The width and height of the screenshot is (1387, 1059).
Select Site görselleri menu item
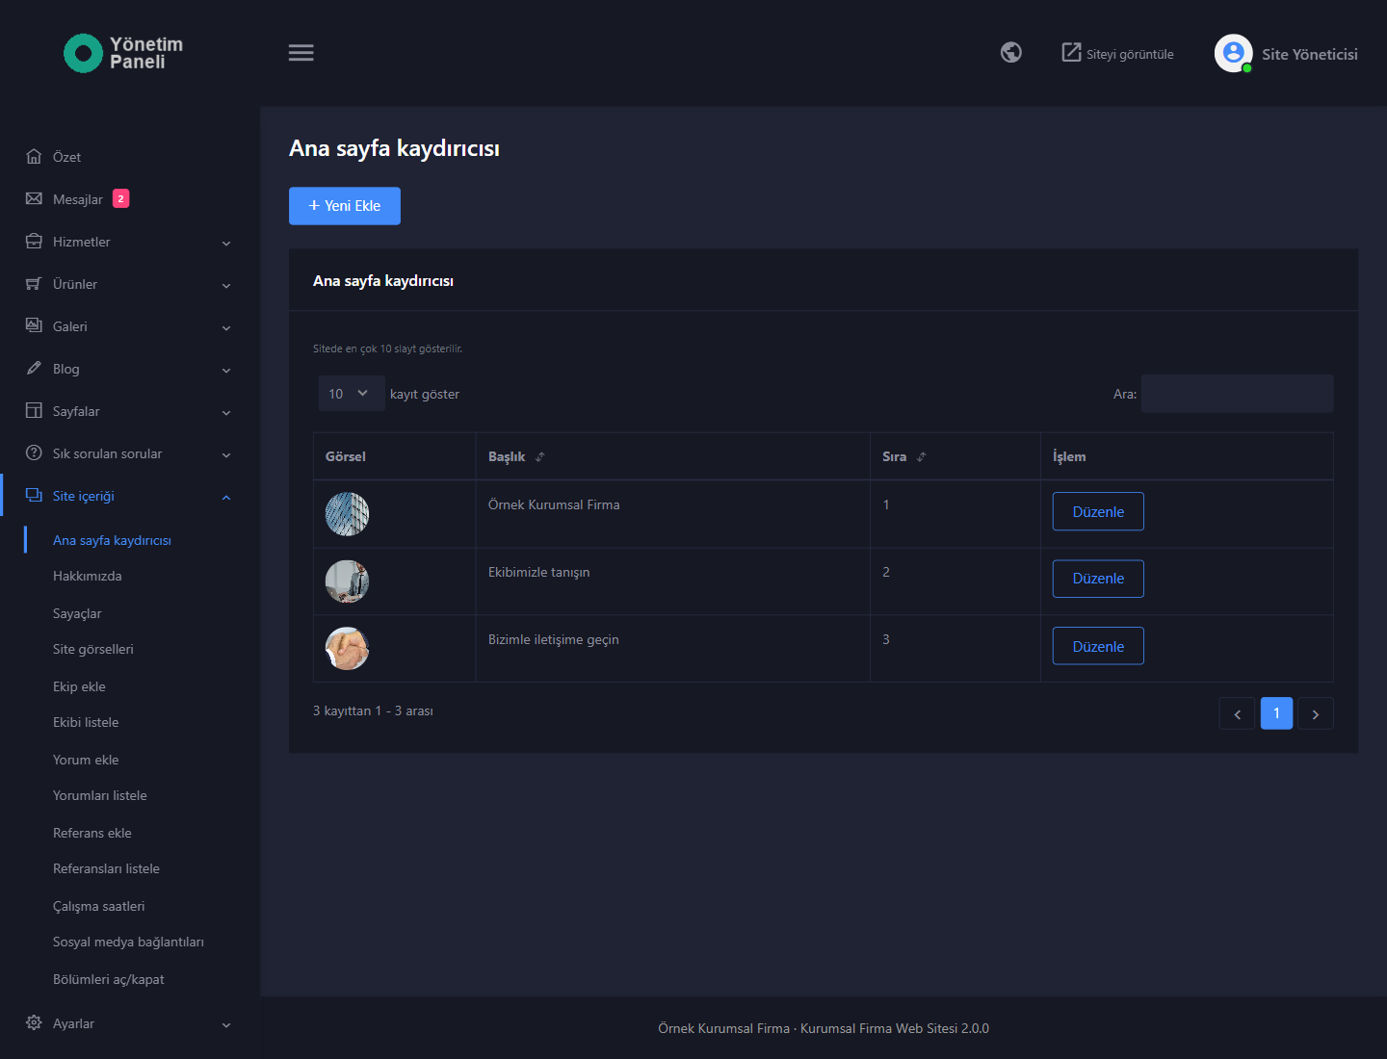click(x=93, y=649)
